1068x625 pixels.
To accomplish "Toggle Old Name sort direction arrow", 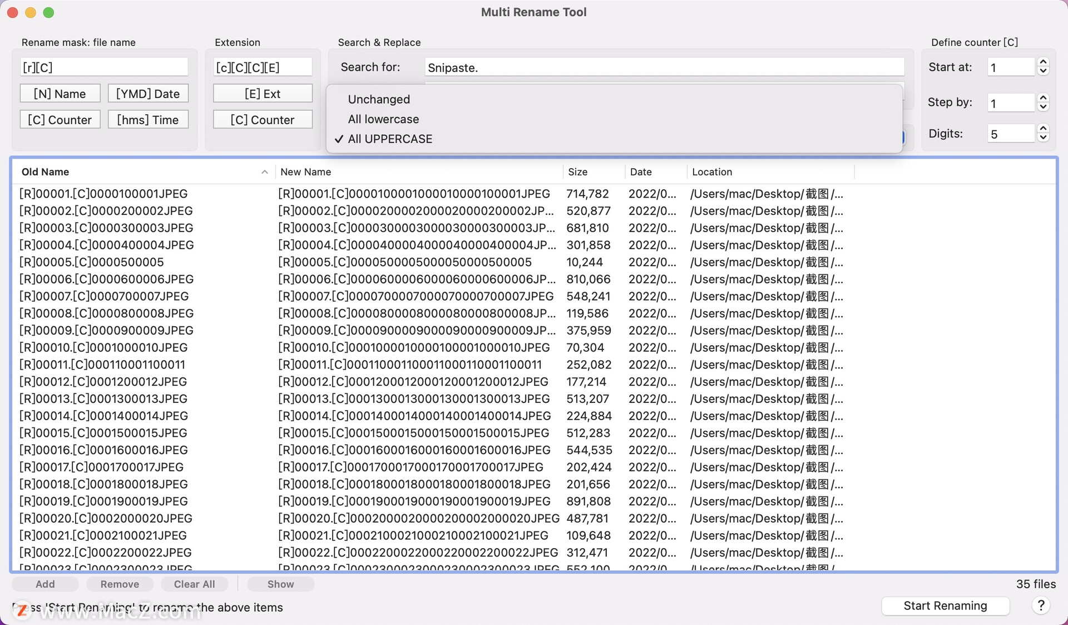I will click(265, 172).
